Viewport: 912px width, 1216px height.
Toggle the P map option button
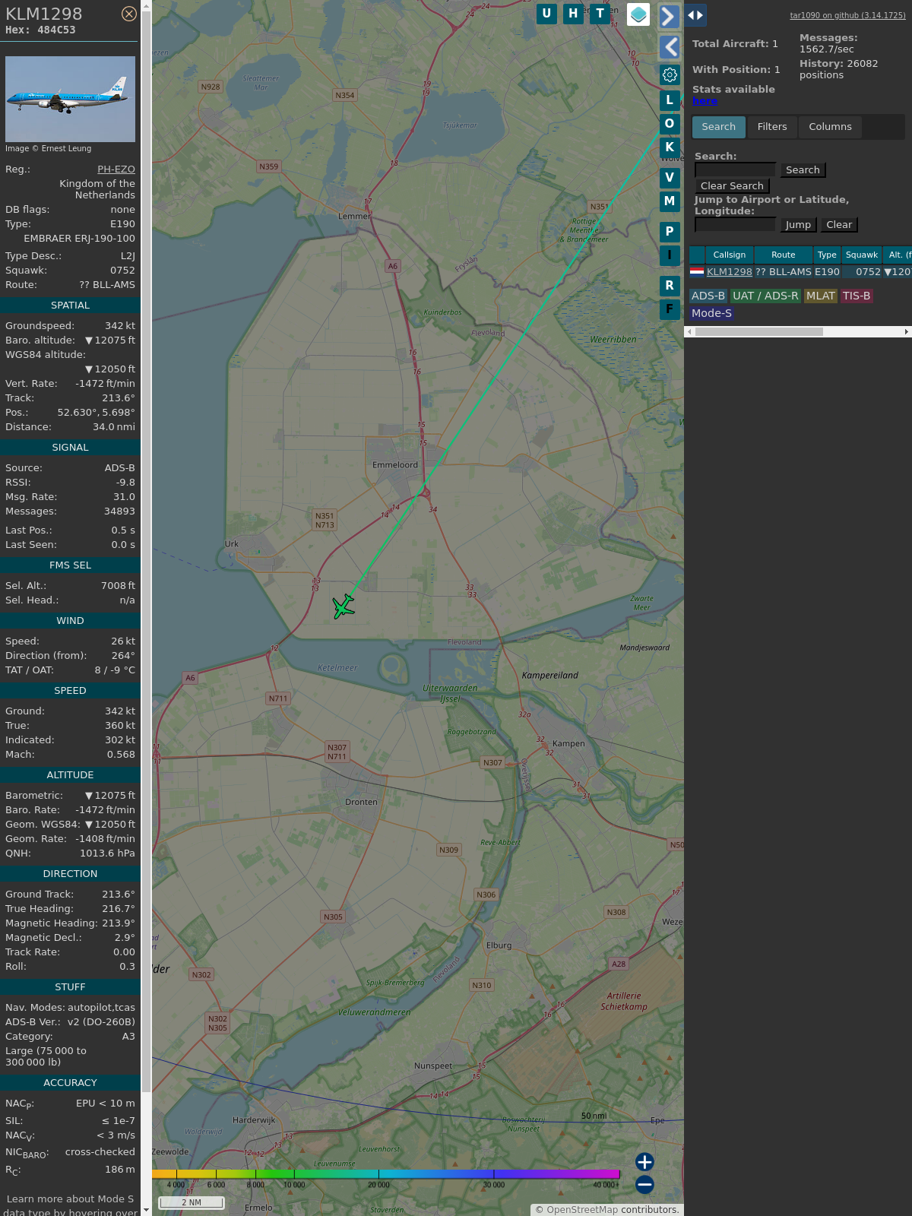[x=670, y=232]
